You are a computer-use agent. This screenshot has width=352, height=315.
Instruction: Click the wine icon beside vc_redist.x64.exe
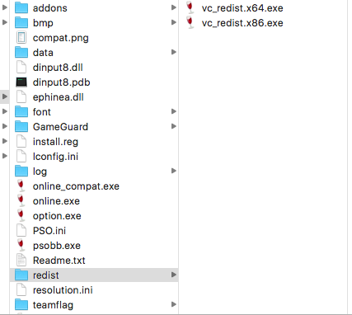pyautogui.click(x=190, y=7)
